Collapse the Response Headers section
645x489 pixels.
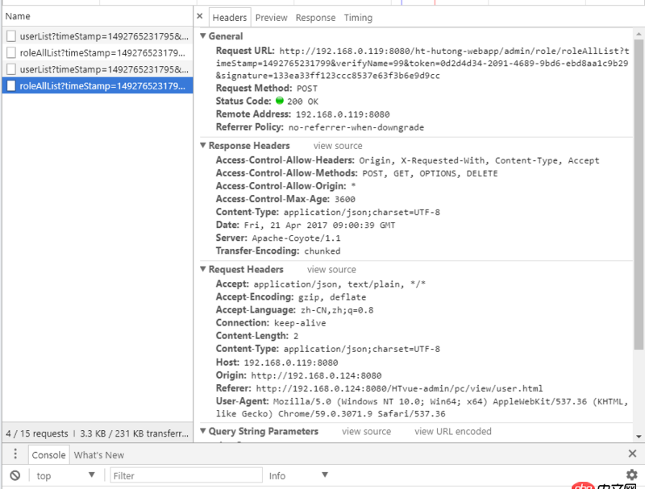click(205, 145)
